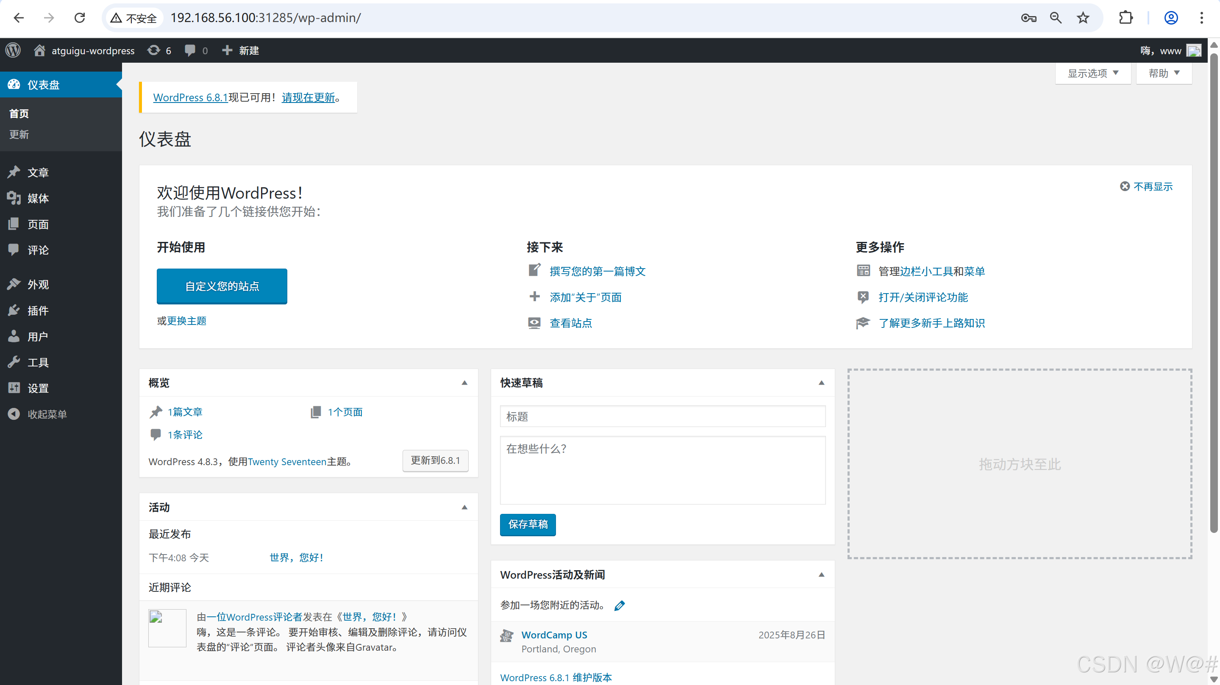Open the WordPress logo menu in admin bar
Image resolution: width=1220 pixels, height=685 pixels.
13,50
